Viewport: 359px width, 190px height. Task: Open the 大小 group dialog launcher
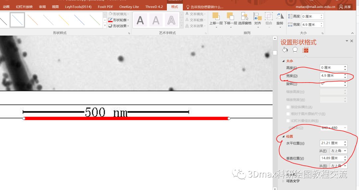click(322, 33)
